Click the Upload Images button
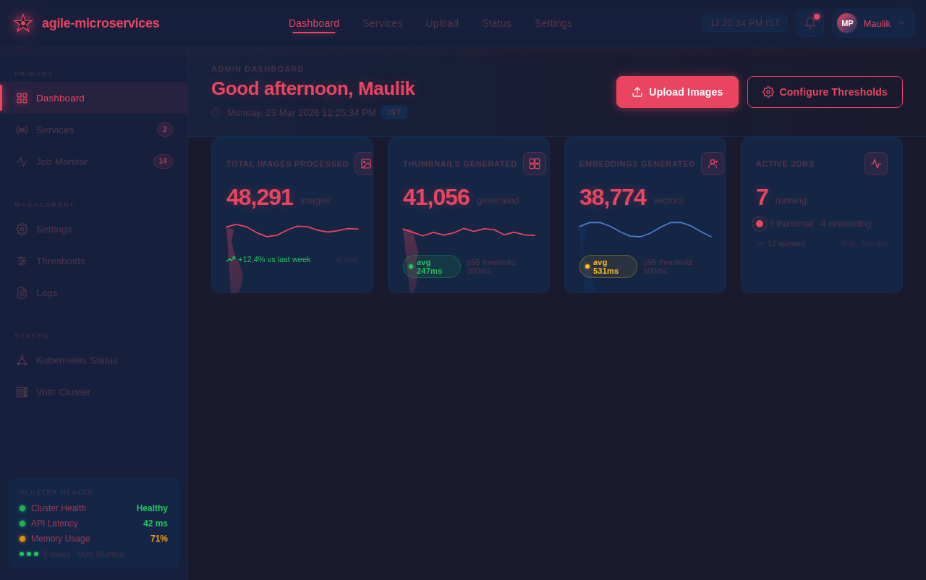 (x=677, y=92)
